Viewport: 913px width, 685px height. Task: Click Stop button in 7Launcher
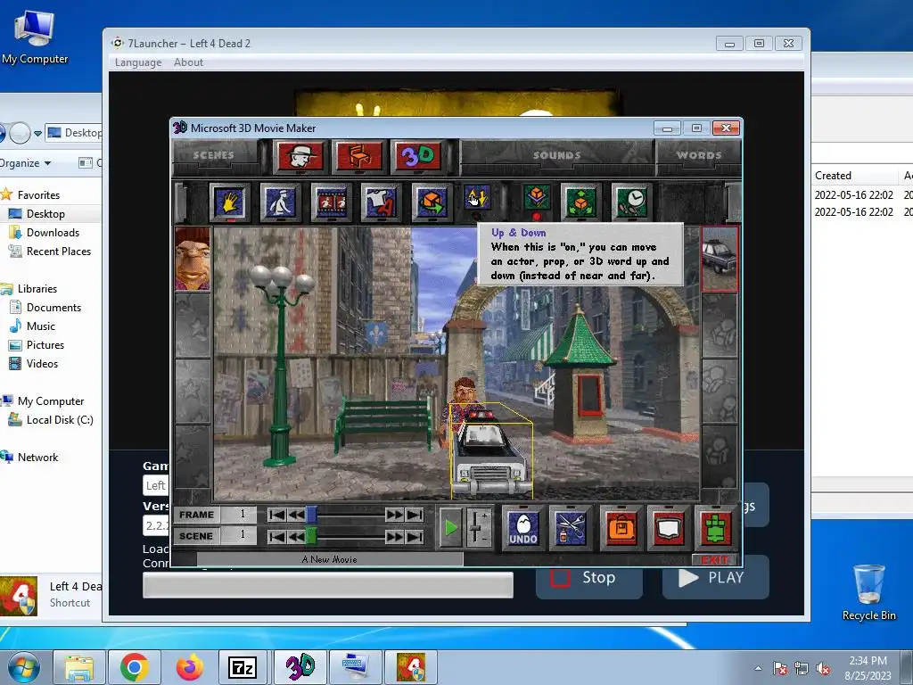[589, 577]
